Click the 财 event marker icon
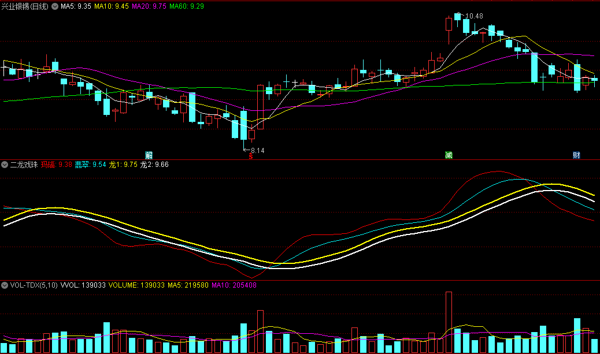 tap(576, 155)
